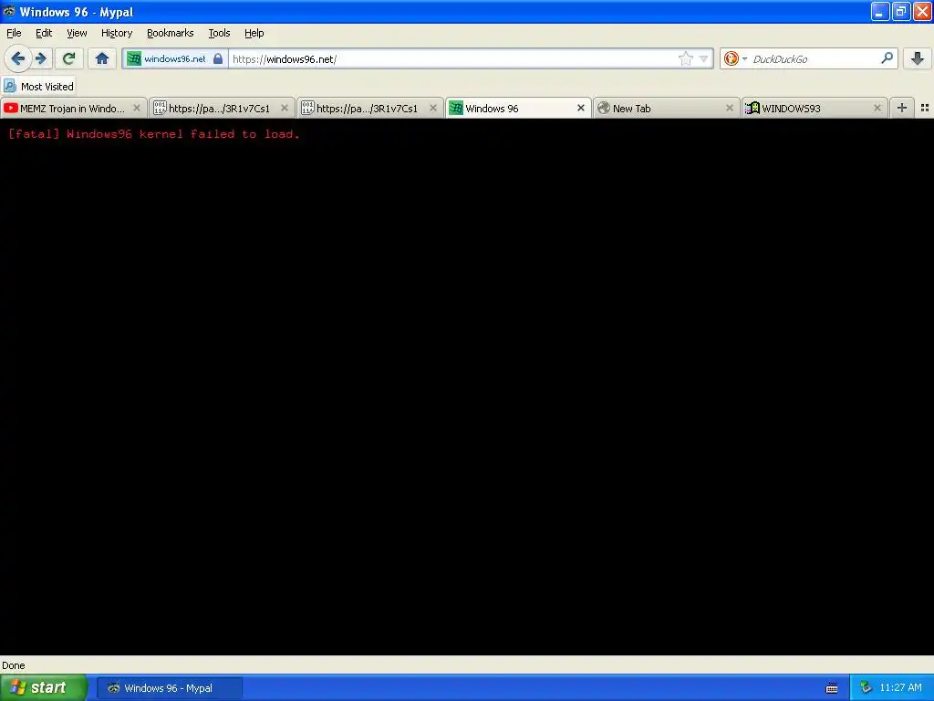
Task: Open the browser home page icon
Action: 102,58
